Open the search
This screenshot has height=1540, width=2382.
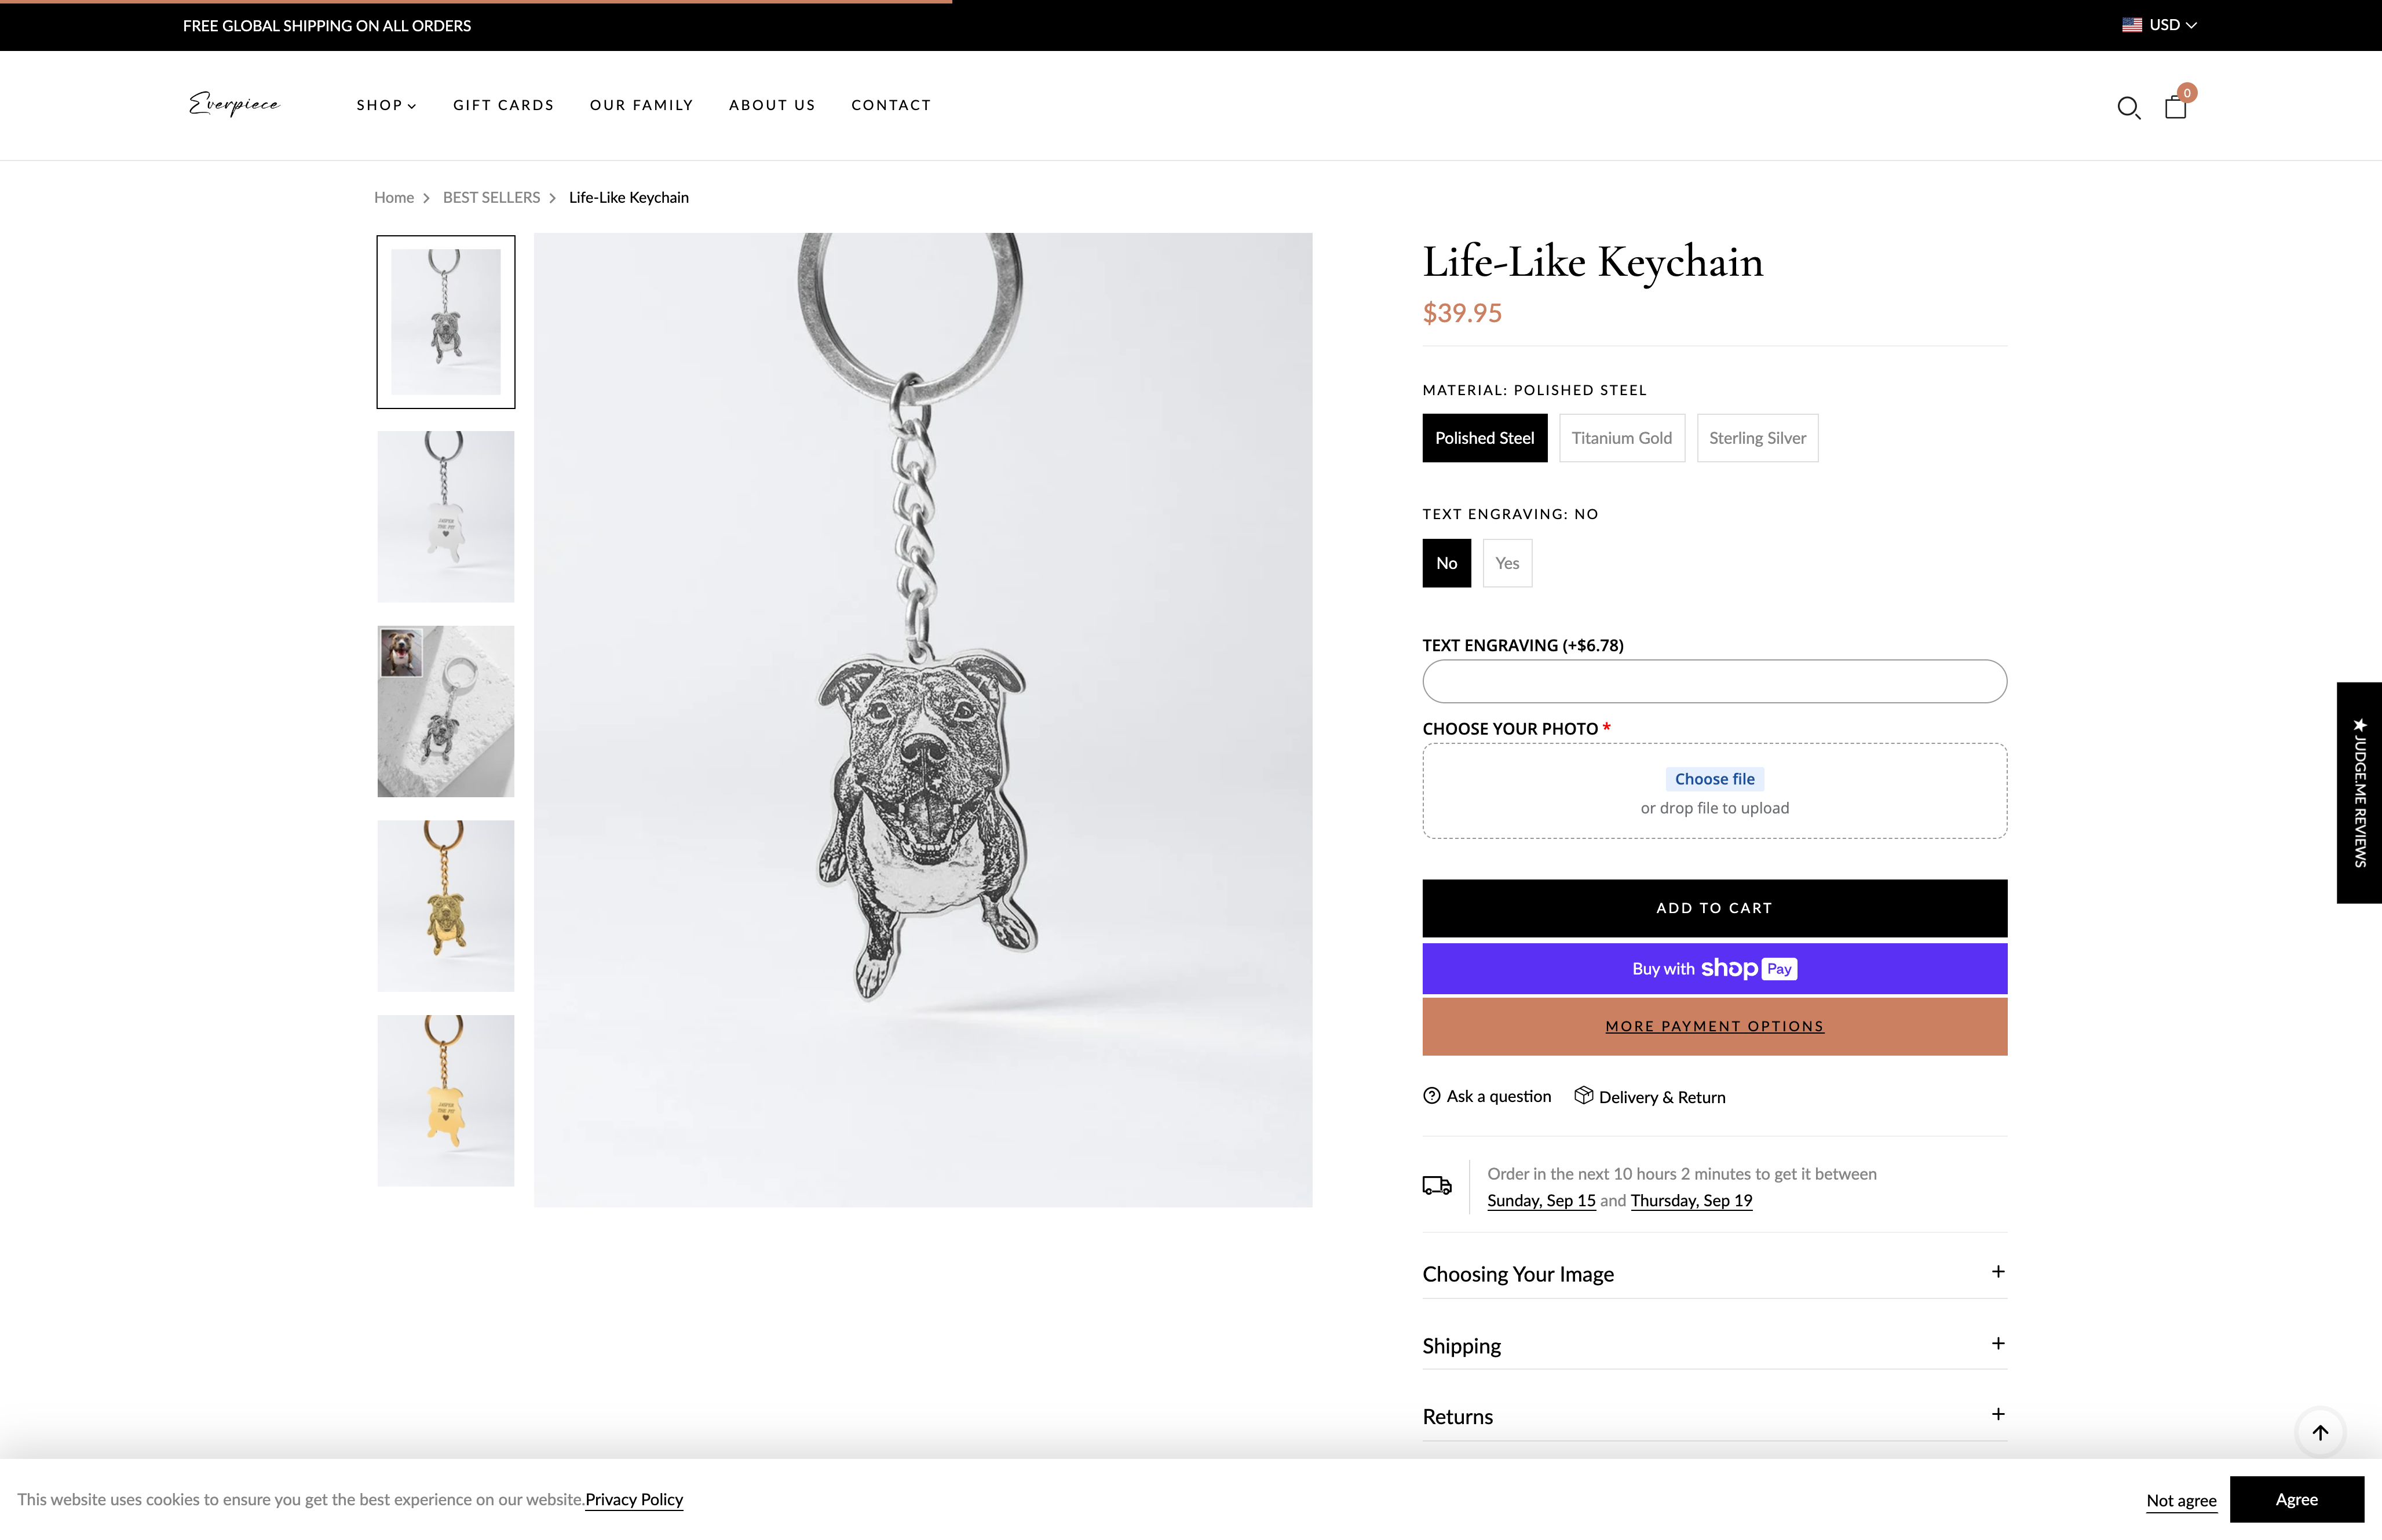(2128, 107)
